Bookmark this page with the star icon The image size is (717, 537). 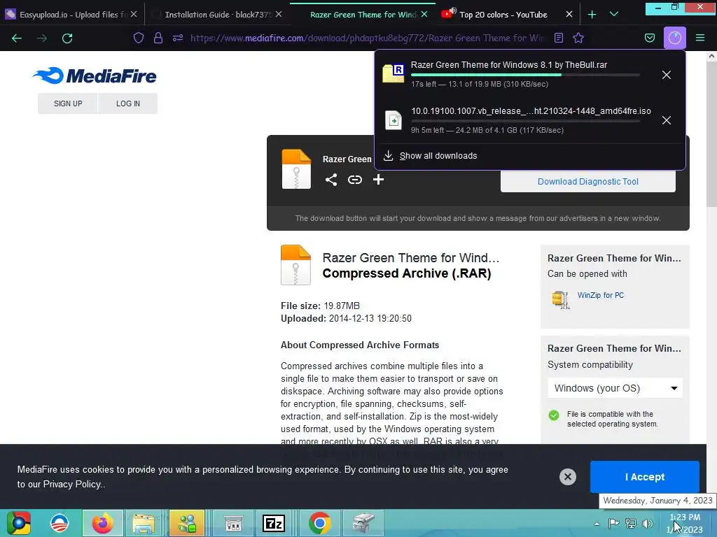point(578,38)
